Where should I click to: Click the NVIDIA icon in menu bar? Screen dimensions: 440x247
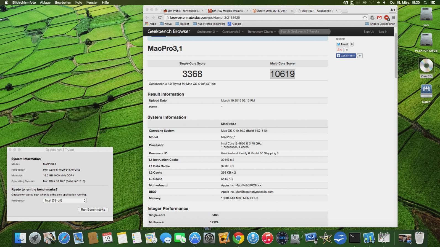coord(345,2)
